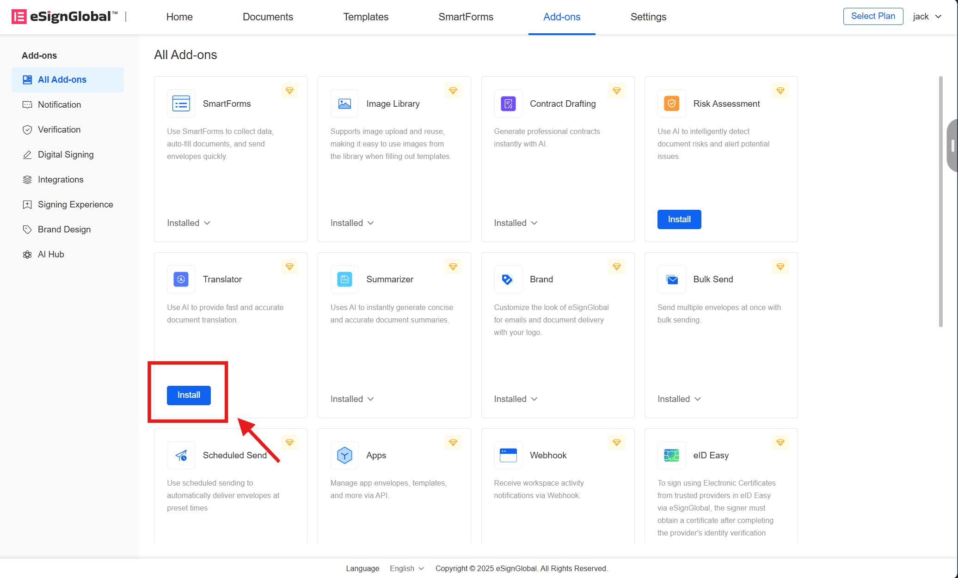Click the Brand tag icon
This screenshot has height=578, width=958.
point(508,279)
